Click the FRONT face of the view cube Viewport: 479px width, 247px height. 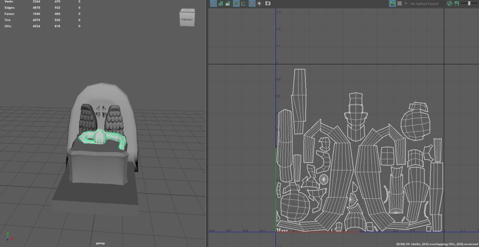(x=186, y=20)
